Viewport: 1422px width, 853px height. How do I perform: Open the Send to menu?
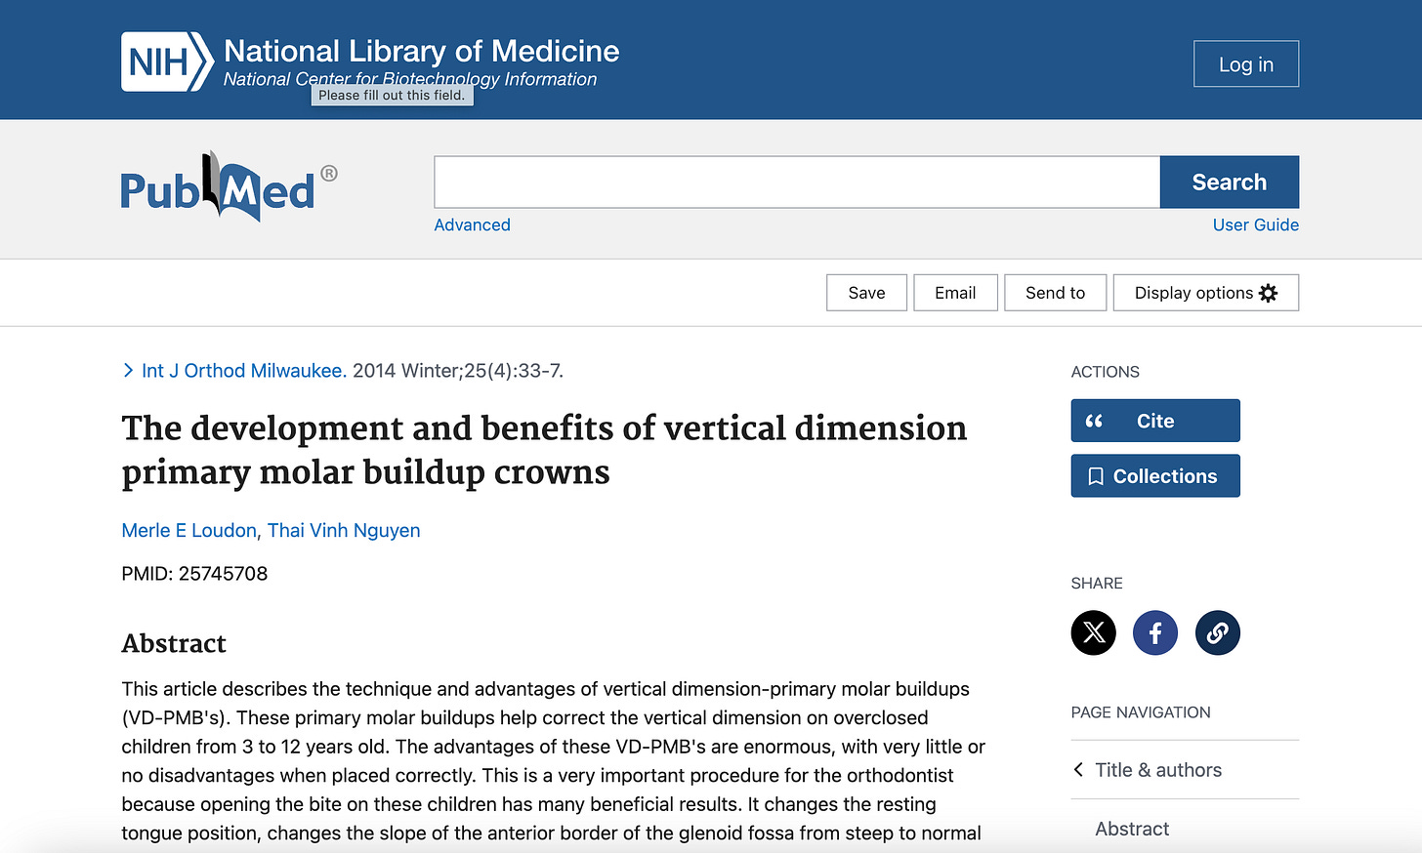tap(1055, 293)
